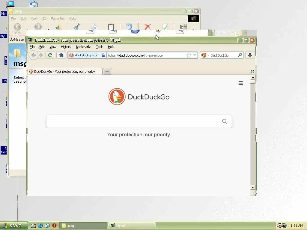Screen dimensions: 307x230
Task: Click Delete red X in msg toolbar
Action: [x=148, y=27]
